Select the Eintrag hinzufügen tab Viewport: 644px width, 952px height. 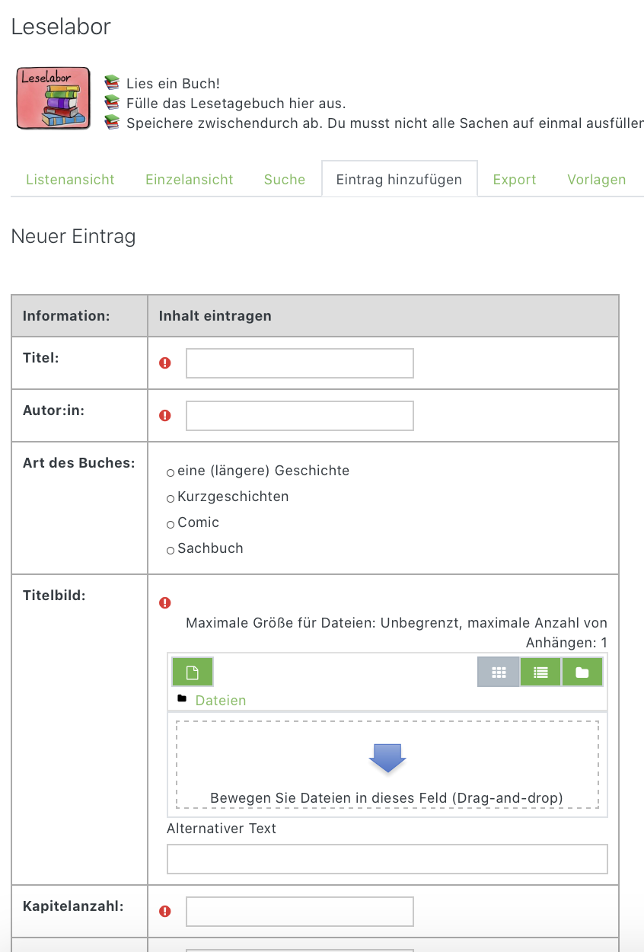[399, 179]
